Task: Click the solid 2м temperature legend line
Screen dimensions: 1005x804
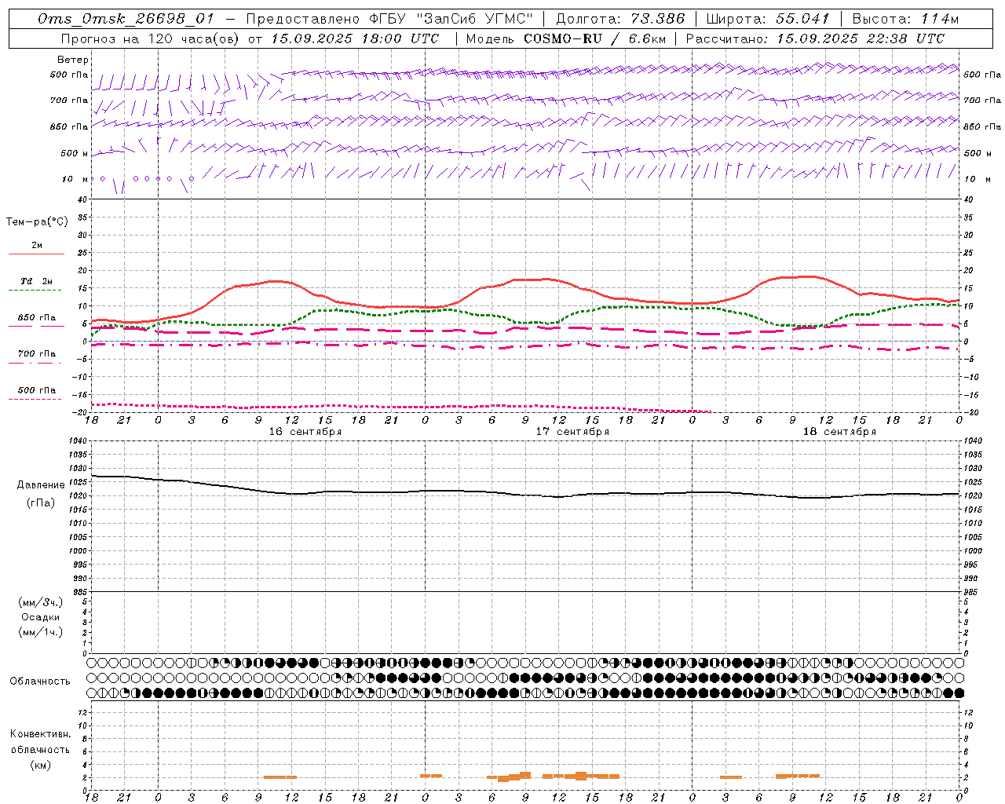Action: [x=36, y=254]
